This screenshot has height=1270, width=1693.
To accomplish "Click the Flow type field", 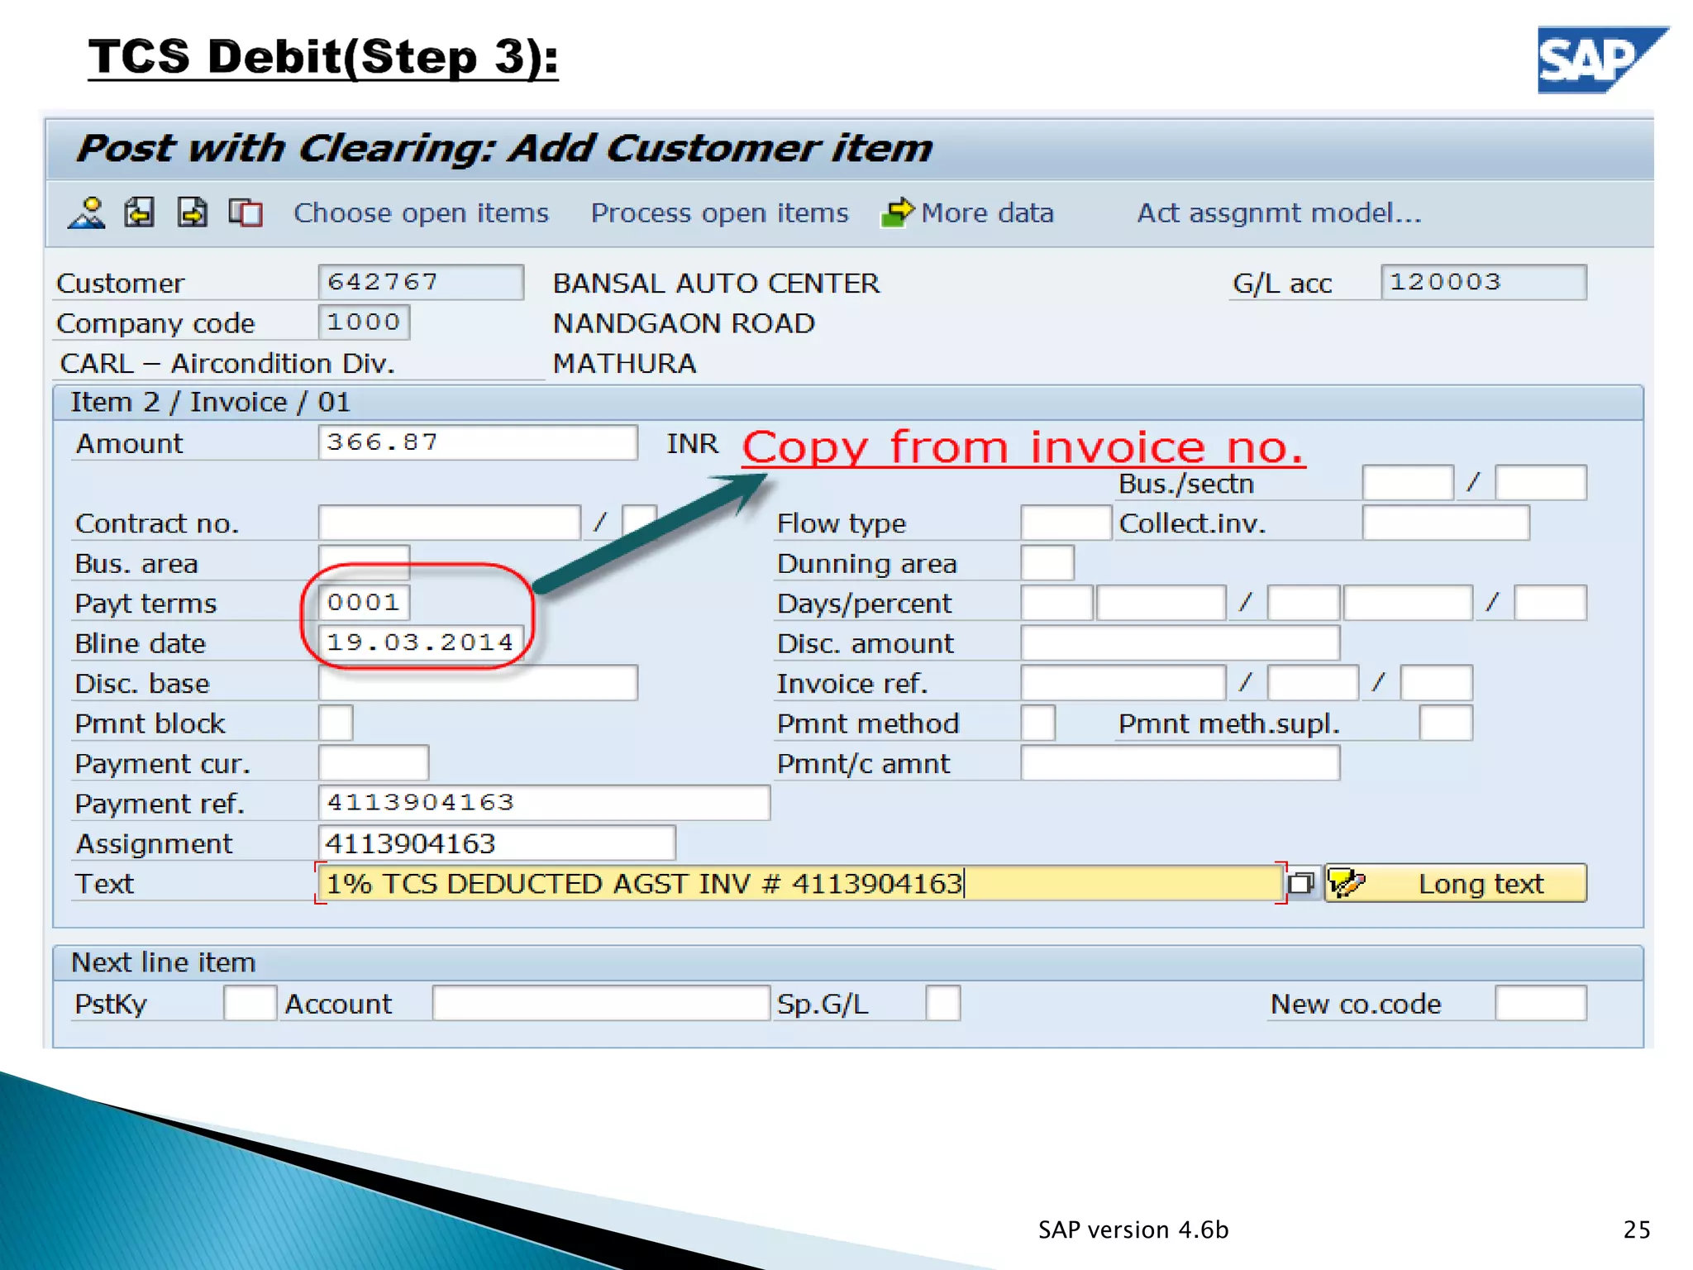I will [x=1066, y=523].
